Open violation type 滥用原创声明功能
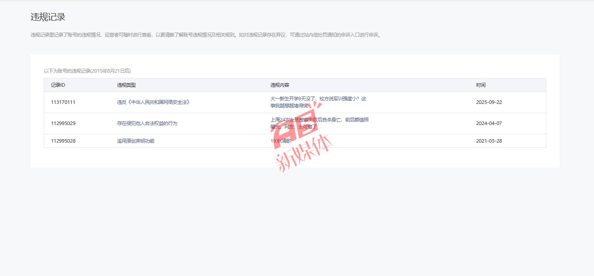Screen dimensions: 594x276 (x=135, y=141)
